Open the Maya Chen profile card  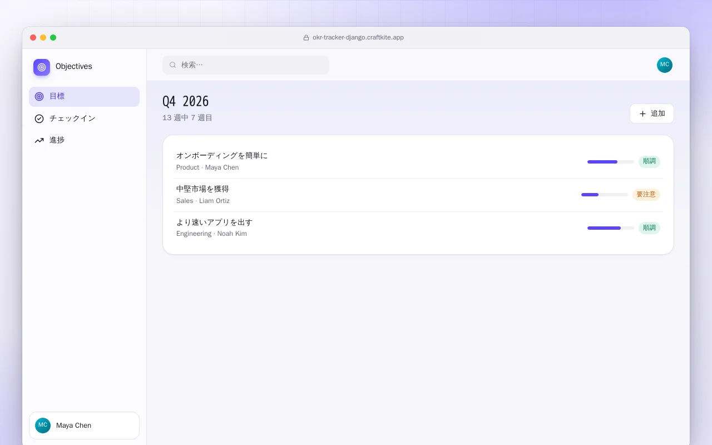[x=84, y=426]
